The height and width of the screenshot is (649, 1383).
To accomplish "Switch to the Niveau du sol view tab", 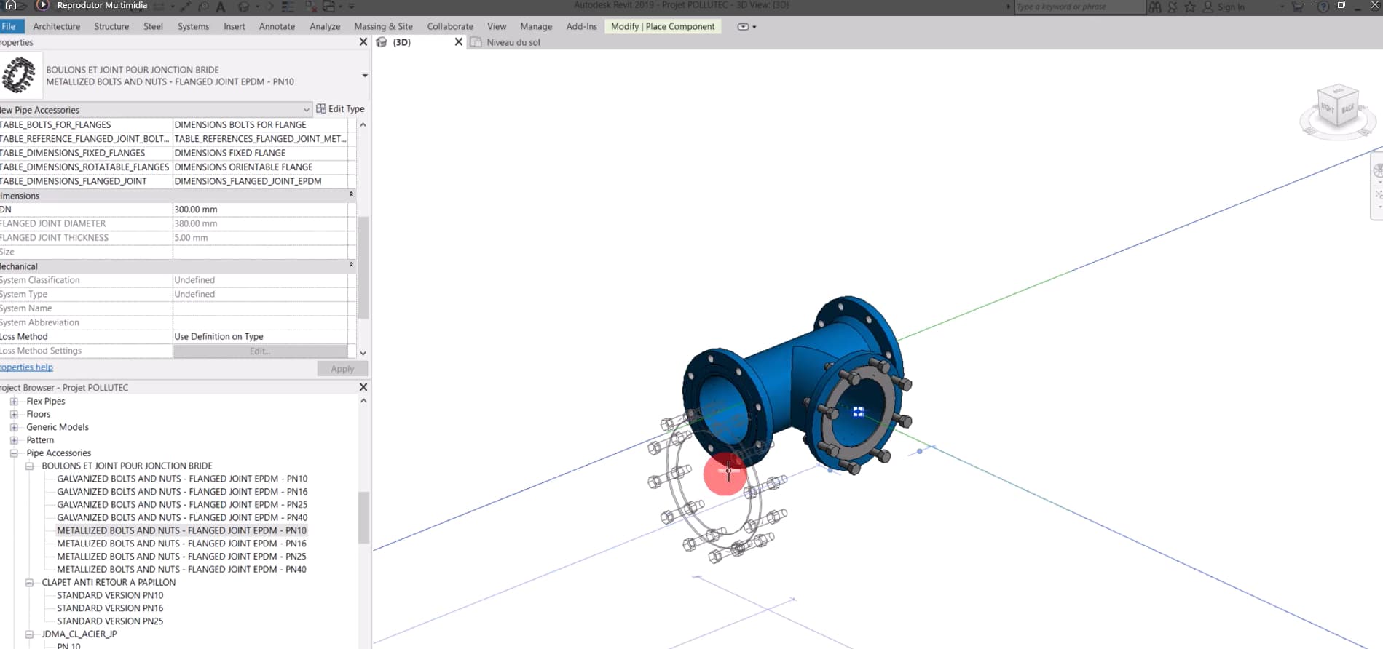I will pyautogui.click(x=513, y=42).
